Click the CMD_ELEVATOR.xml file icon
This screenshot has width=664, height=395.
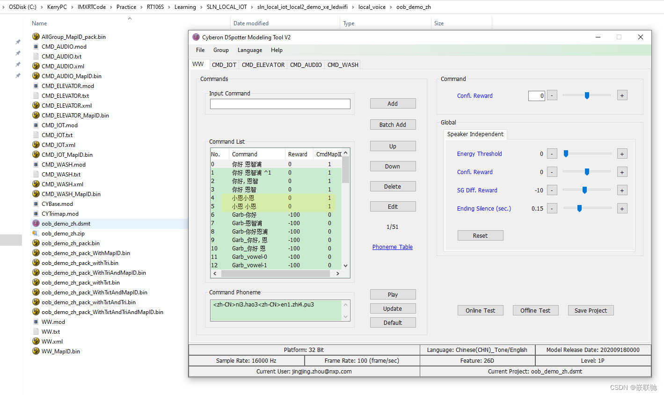click(36, 105)
